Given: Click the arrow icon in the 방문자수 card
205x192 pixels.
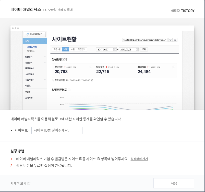Looking at the screenshot, I should coord(91,67).
